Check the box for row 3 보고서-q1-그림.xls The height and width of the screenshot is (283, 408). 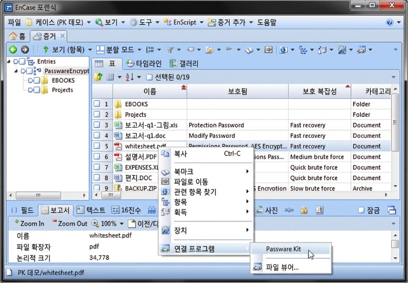coord(97,125)
